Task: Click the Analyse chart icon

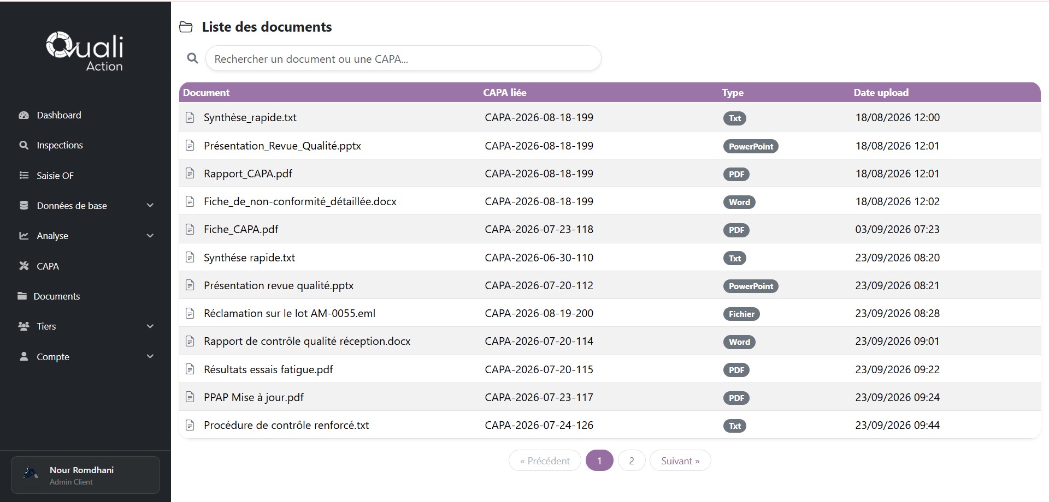Action: pyautogui.click(x=23, y=236)
